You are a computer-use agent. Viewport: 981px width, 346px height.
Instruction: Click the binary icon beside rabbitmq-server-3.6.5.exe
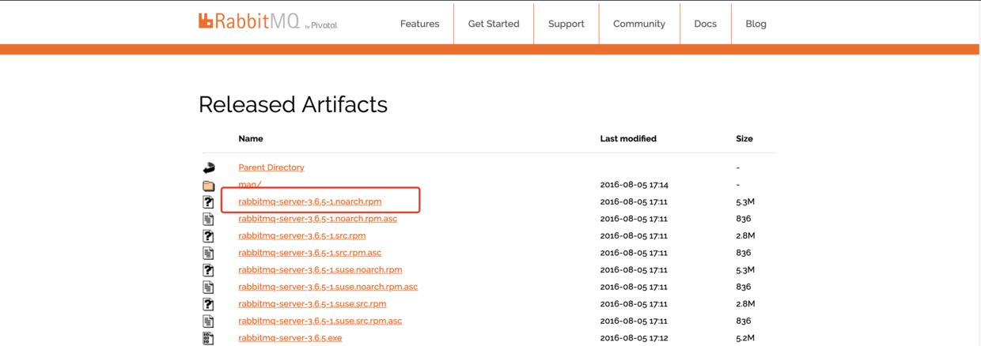pyautogui.click(x=209, y=338)
